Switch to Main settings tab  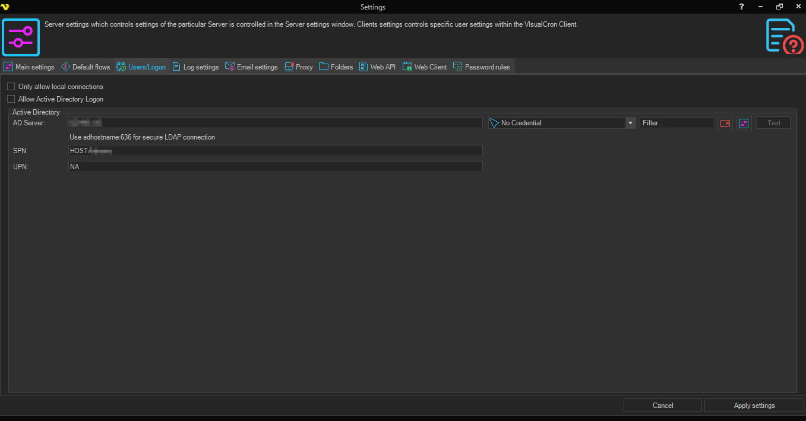click(29, 67)
